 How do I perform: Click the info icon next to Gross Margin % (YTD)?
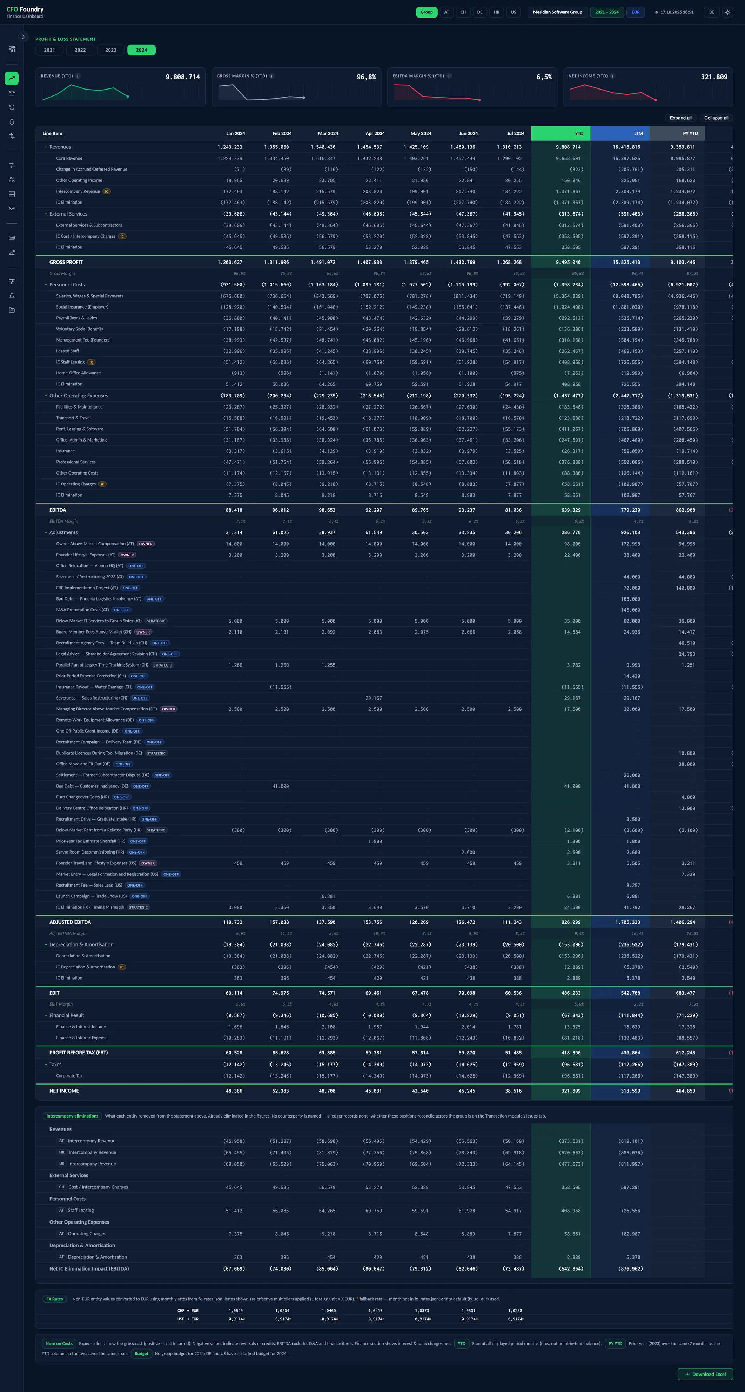(x=271, y=76)
